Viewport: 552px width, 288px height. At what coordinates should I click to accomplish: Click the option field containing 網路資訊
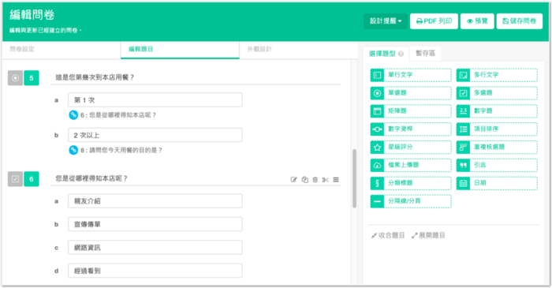point(155,248)
